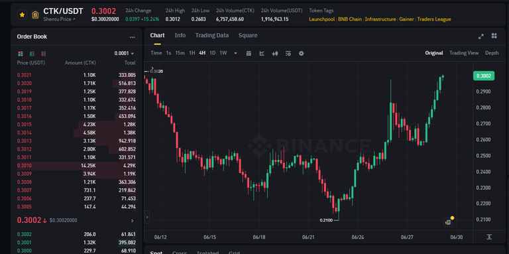
Task: Collapse the chart side panel arrow
Action: (147, 217)
